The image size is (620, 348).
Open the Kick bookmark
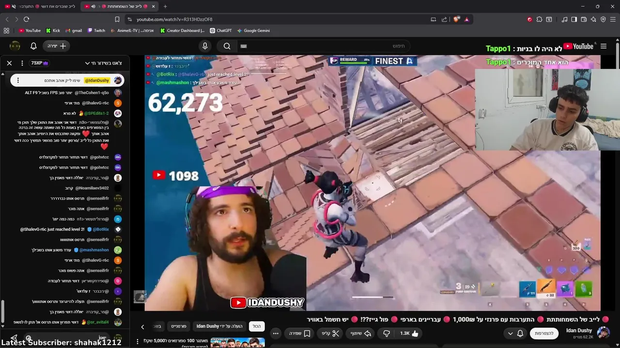pyautogui.click(x=53, y=30)
